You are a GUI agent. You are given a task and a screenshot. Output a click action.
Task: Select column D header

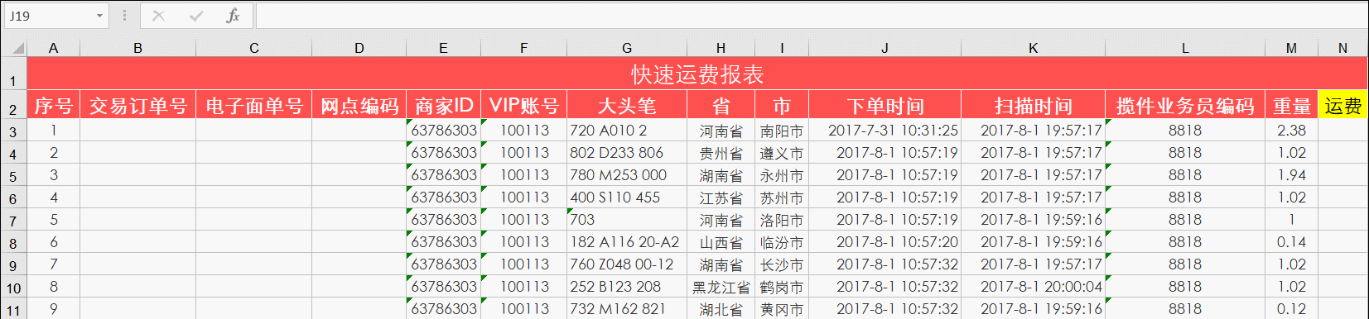pyautogui.click(x=359, y=48)
